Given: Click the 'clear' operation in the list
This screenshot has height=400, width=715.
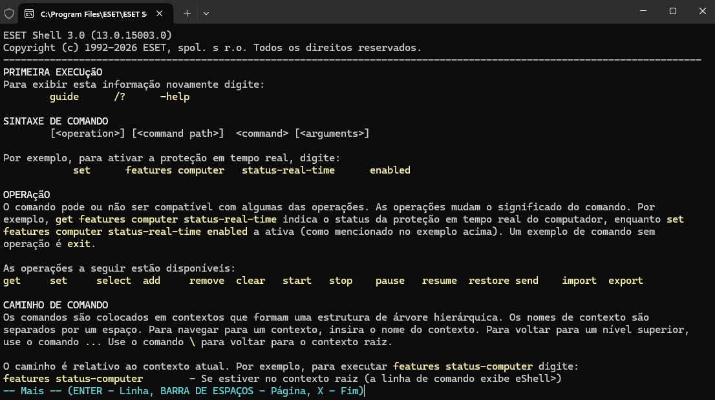Looking at the screenshot, I should [250, 281].
